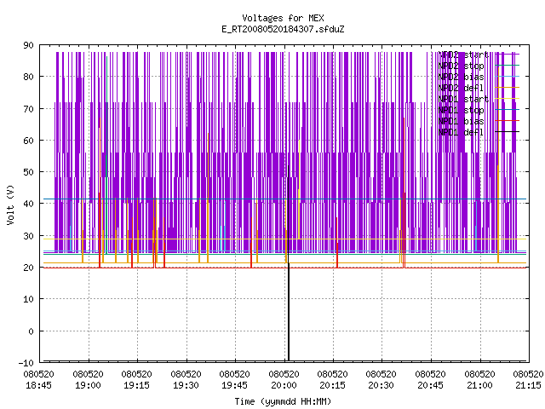The image size is (545, 409).
Task: Click the 21:15 time axis label
Action: click(529, 386)
